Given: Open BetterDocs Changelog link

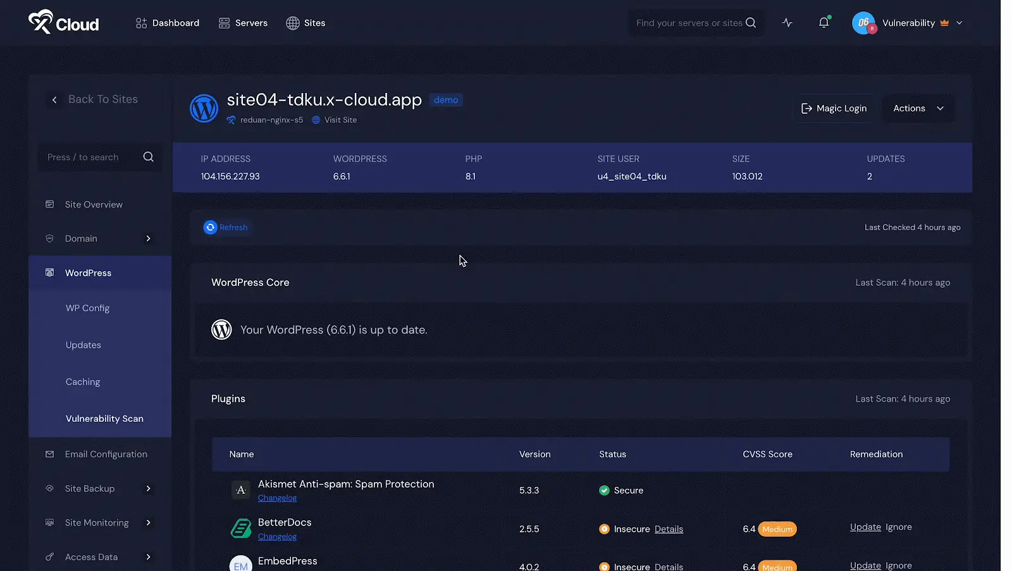Looking at the screenshot, I should (x=277, y=536).
